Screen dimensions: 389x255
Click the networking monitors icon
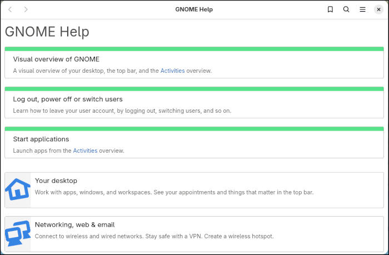coord(18,233)
